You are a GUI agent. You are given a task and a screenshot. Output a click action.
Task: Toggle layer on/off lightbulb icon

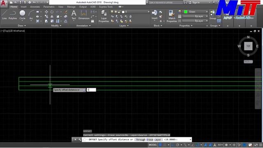tap(112, 12)
